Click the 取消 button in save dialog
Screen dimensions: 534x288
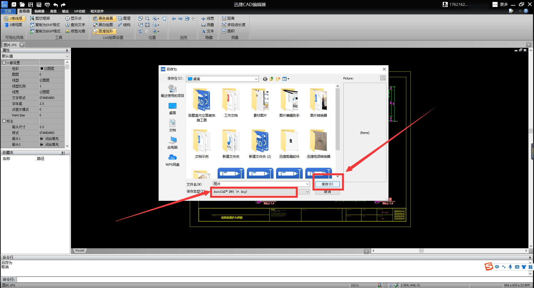327,192
